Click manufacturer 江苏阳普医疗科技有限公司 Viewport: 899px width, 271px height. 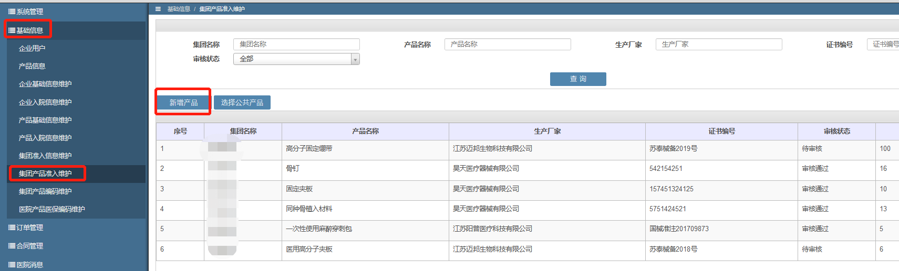coord(492,229)
